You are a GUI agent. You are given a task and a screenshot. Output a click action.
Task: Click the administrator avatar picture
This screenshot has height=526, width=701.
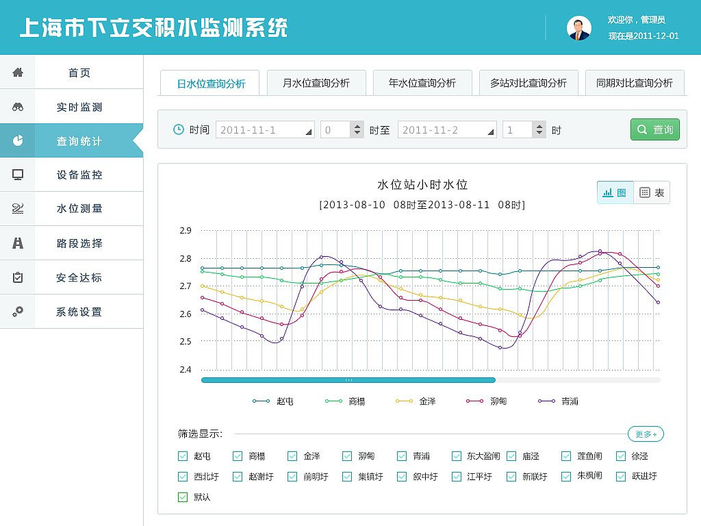coord(579,28)
